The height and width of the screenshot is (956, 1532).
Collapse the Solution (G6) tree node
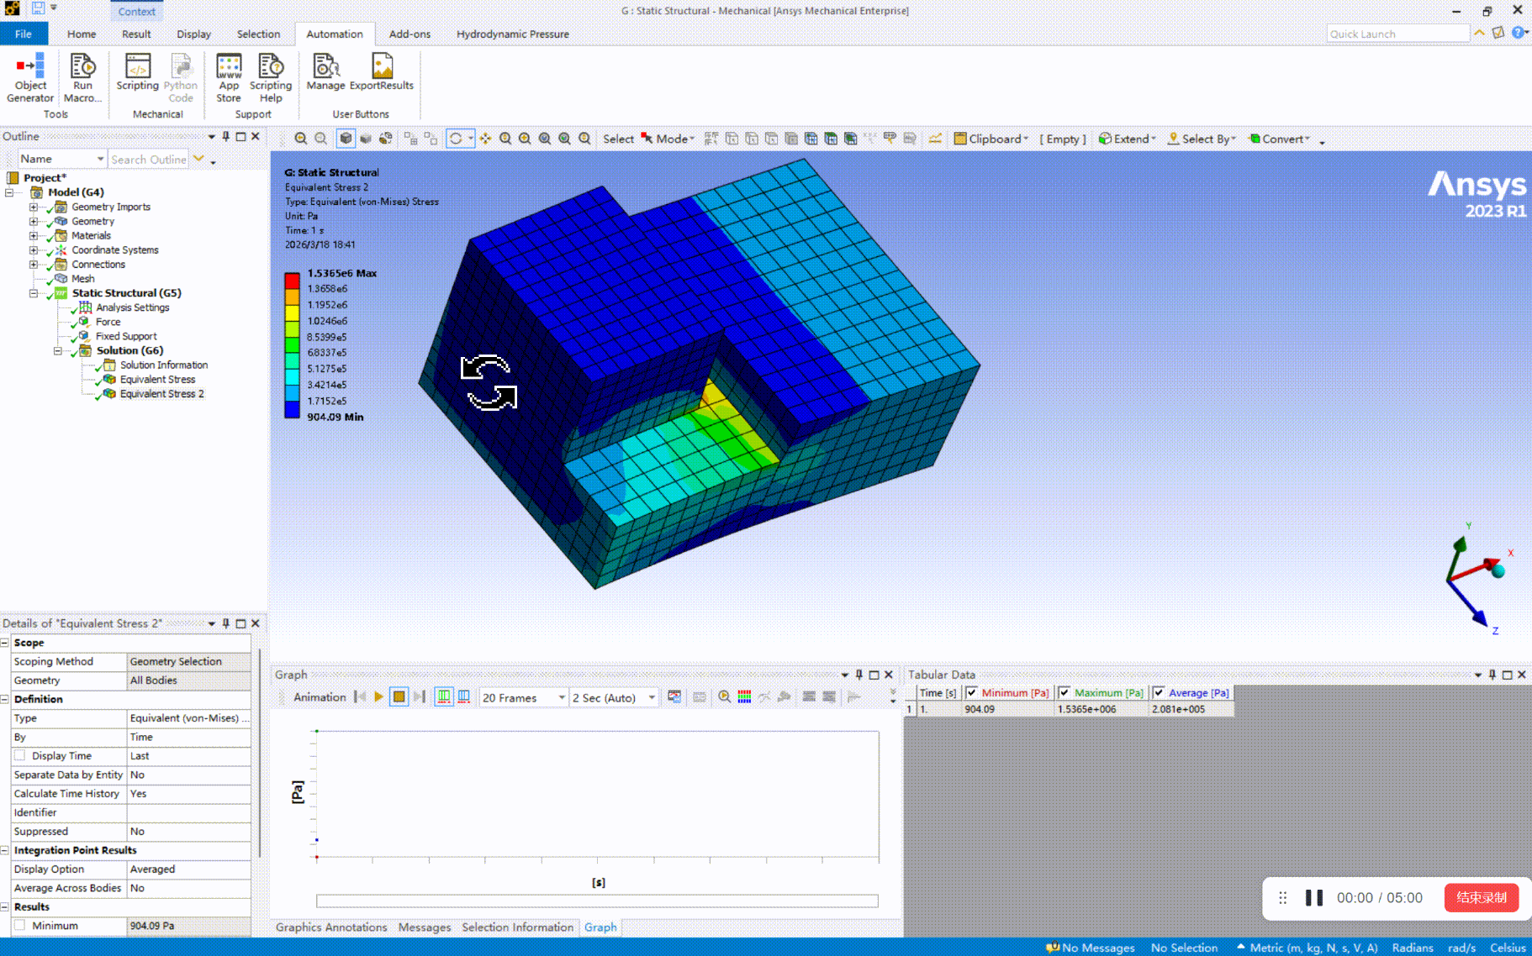point(58,351)
